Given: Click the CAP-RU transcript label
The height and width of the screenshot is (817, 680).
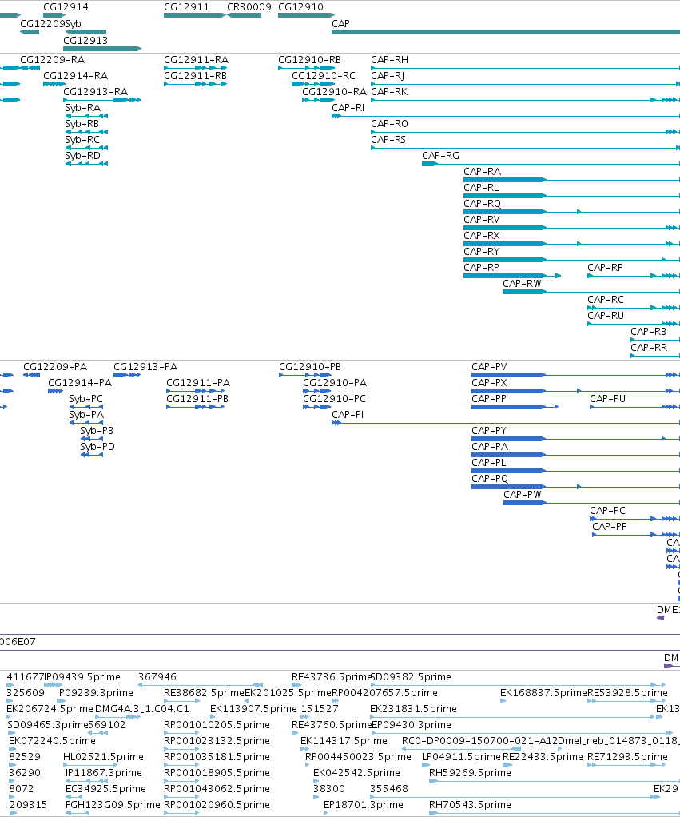Looking at the screenshot, I should [x=606, y=315].
